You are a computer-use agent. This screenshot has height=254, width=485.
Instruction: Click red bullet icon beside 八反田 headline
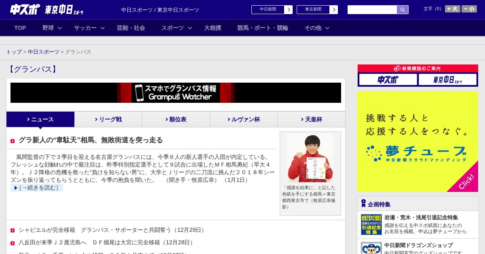pyautogui.click(x=13, y=243)
